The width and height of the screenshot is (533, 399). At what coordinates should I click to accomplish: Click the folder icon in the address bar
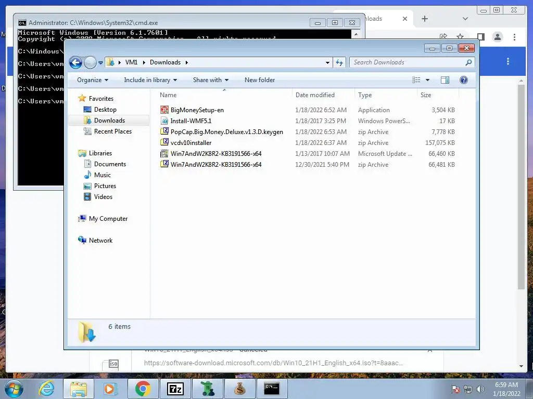(110, 62)
